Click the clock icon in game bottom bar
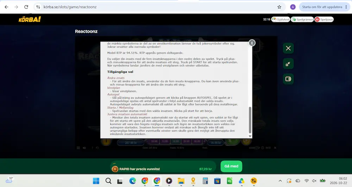352x187 pixels. coord(263,148)
